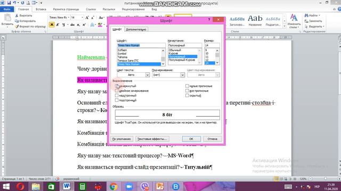
Task: Enable the зачеркнутый (strikethrough) checkbox
Action: pyautogui.click(x=117, y=86)
